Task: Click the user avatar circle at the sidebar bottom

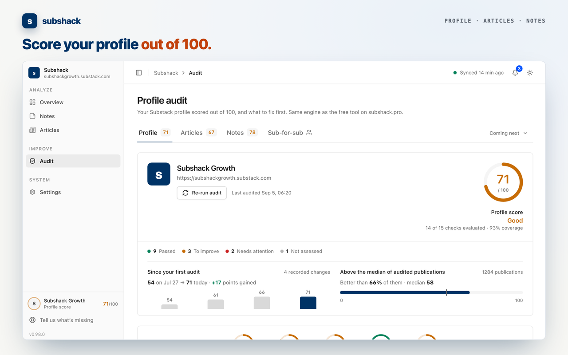Action: pos(34,304)
